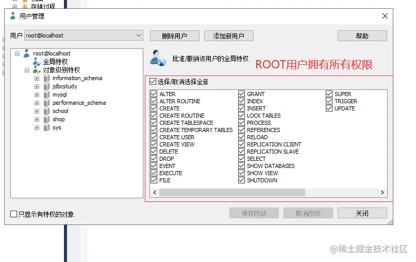
Task: Click the performance_schema database icon
Action: tap(47, 103)
